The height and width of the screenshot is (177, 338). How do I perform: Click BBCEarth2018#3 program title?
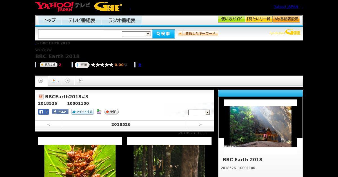tap(67, 97)
